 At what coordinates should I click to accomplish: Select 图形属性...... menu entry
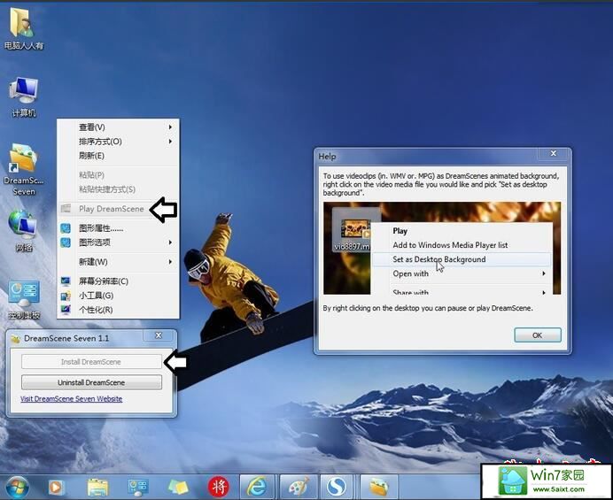[x=118, y=228]
